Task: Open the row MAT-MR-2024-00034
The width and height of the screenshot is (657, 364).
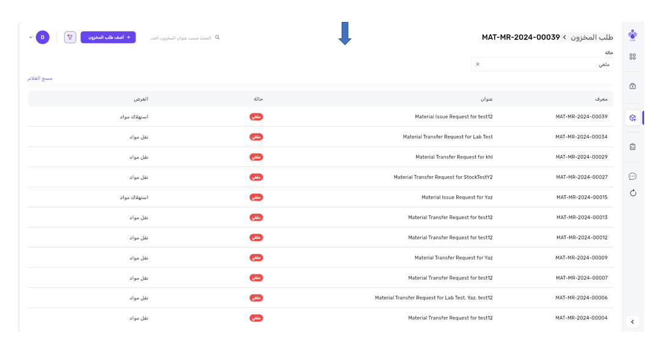Action: pyautogui.click(x=581, y=137)
